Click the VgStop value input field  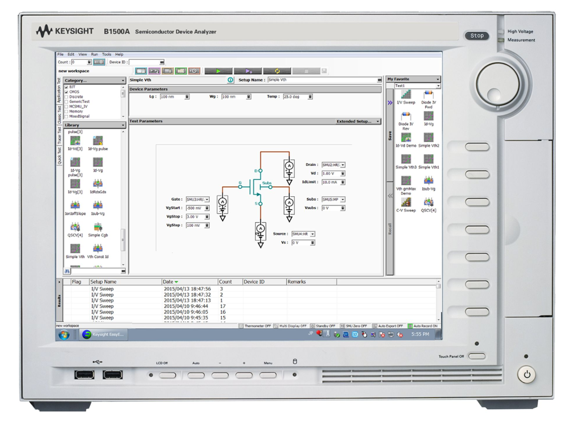(x=195, y=217)
